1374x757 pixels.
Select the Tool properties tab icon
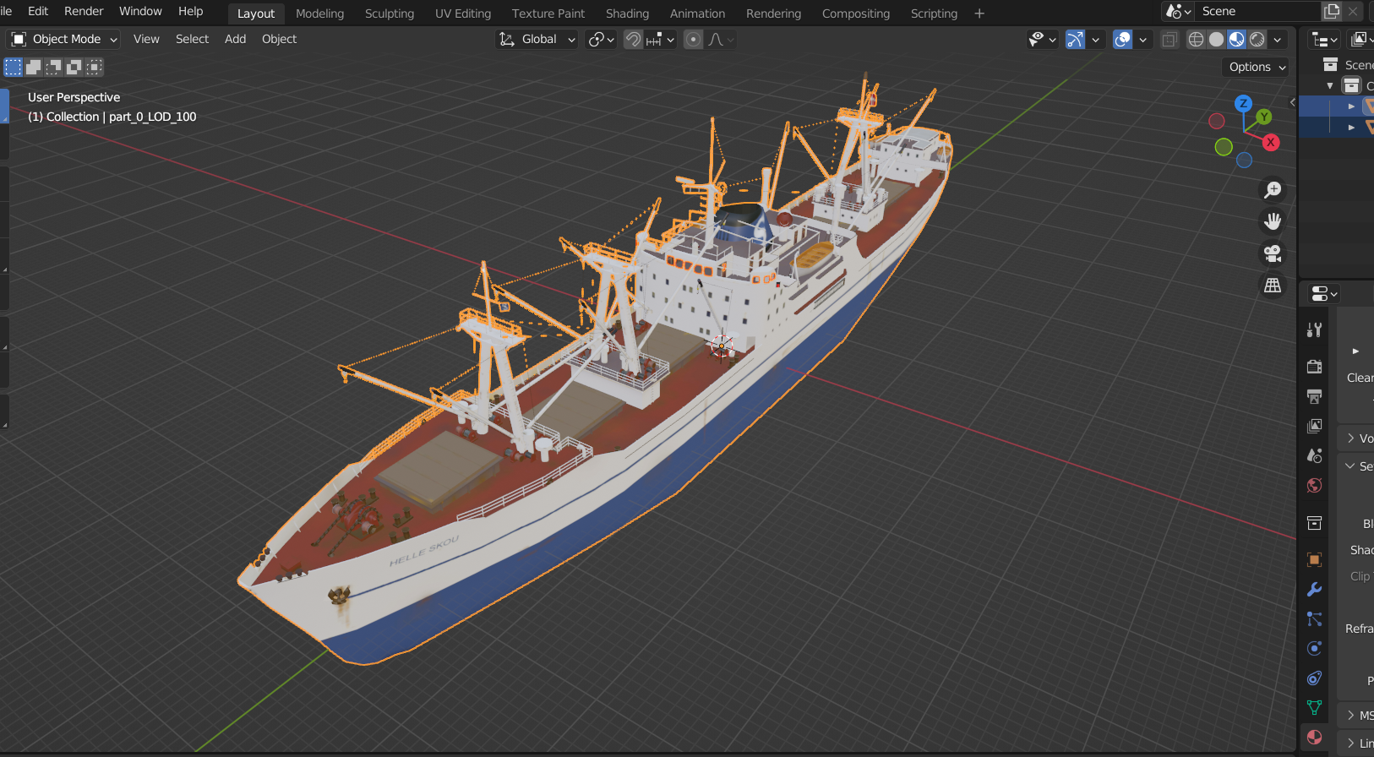pyautogui.click(x=1314, y=330)
